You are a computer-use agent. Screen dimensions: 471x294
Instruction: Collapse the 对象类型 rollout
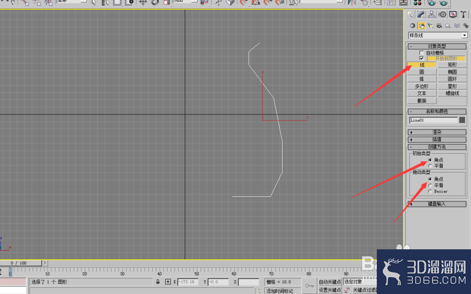click(437, 46)
